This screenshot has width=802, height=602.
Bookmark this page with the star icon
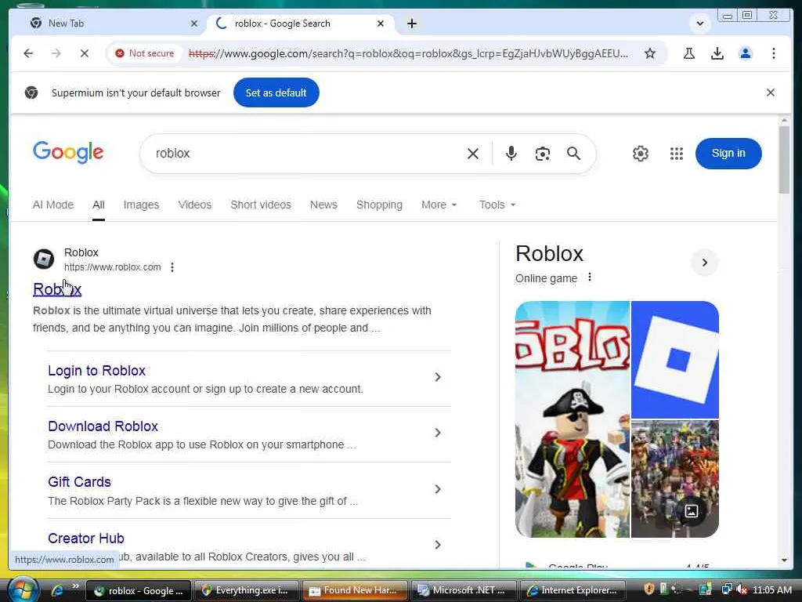[649, 53]
